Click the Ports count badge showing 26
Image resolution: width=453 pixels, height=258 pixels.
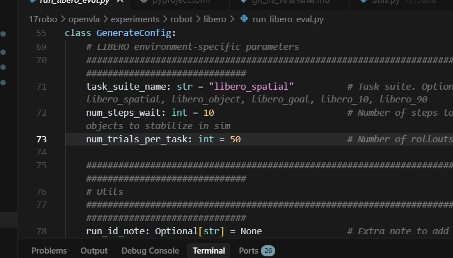268,251
